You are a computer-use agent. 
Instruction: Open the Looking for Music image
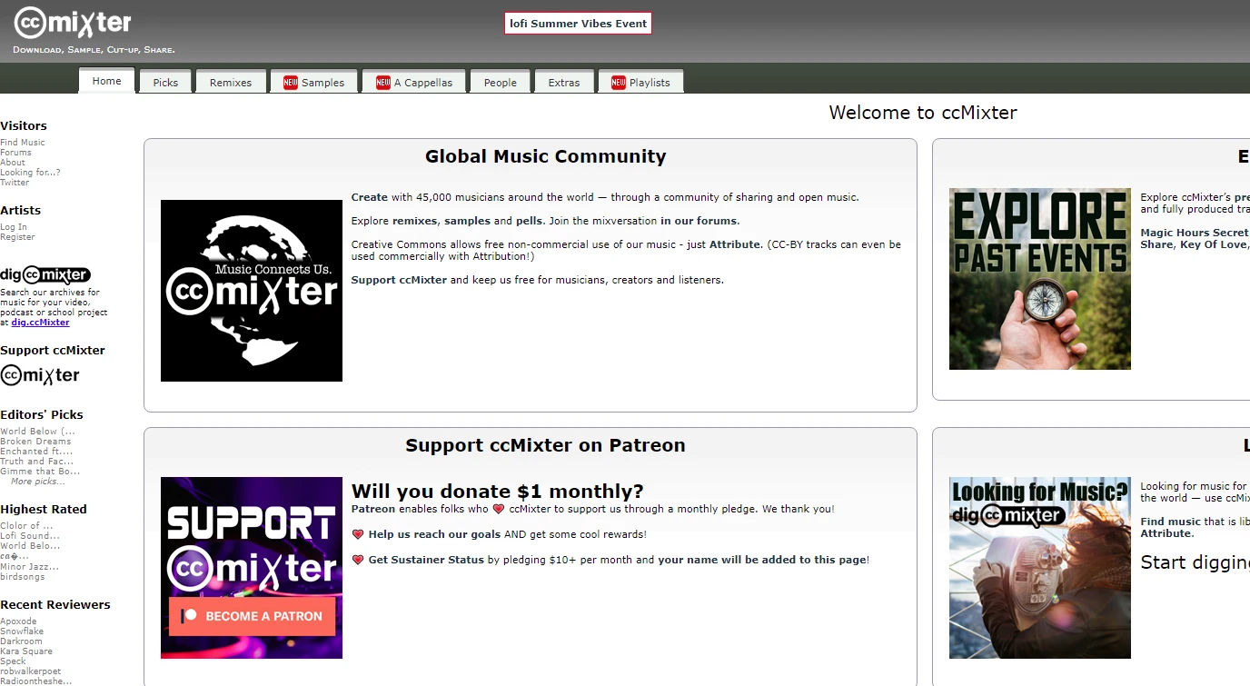coord(1040,568)
